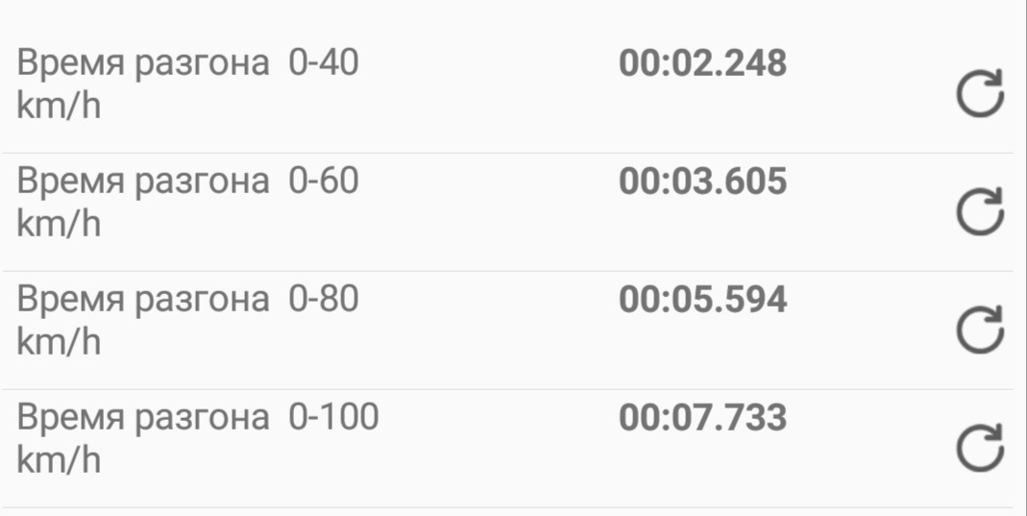Tap the "0-100" speed range text
This screenshot has width=1027, height=516.
333,419
